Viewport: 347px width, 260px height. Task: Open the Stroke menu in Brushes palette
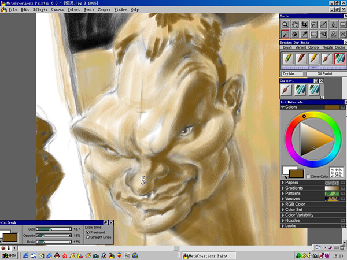click(340, 47)
